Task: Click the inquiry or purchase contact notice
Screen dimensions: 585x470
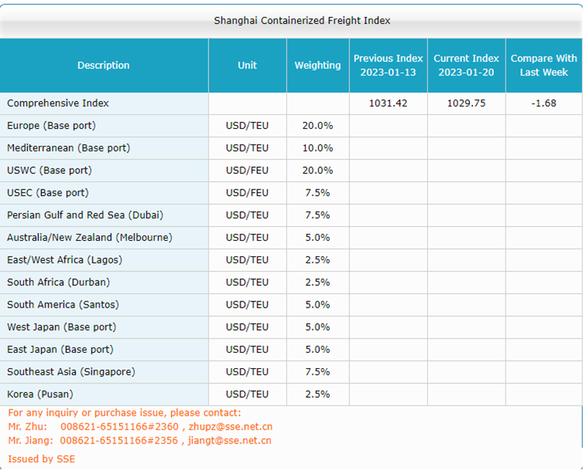Action: (124, 413)
